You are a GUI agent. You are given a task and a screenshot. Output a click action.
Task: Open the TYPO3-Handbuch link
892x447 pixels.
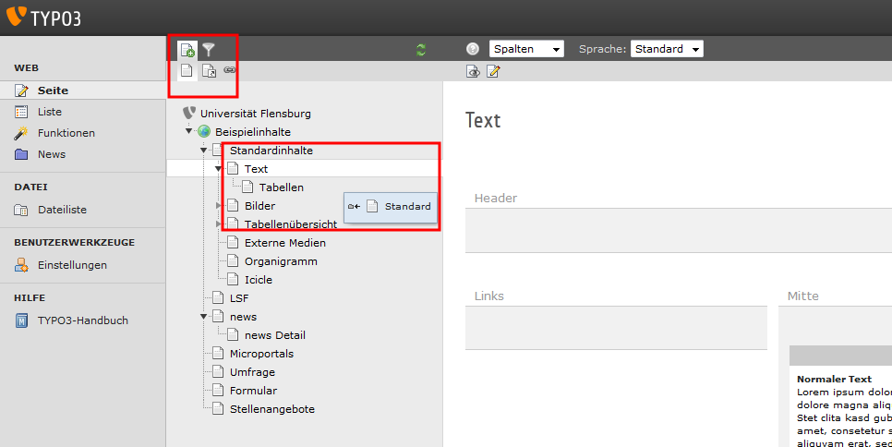[82, 320]
